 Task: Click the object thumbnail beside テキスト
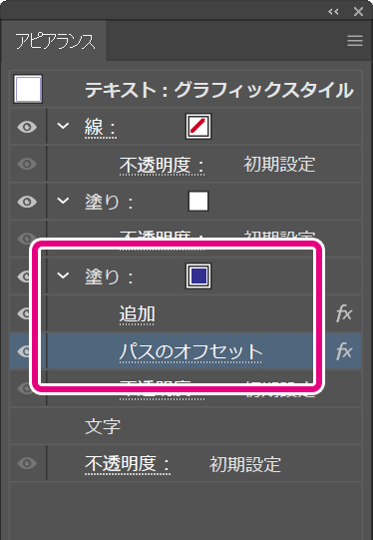(28, 89)
